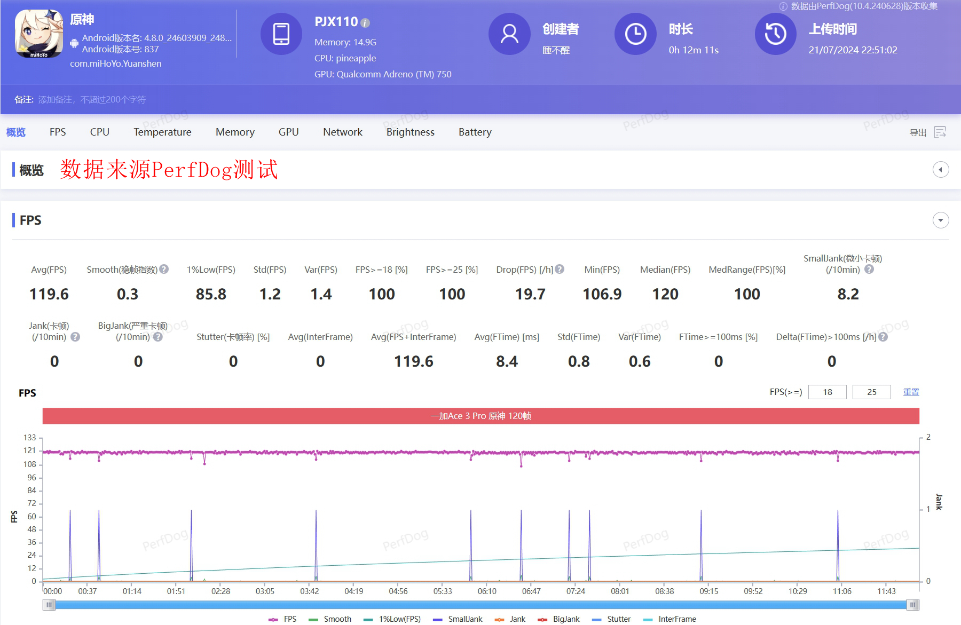Click the SmallJank help question icon

coord(869,270)
